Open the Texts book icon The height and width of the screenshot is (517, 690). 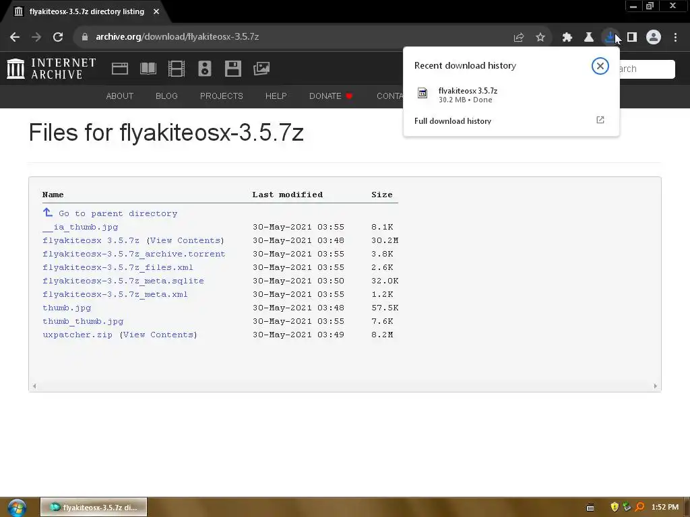point(148,69)
